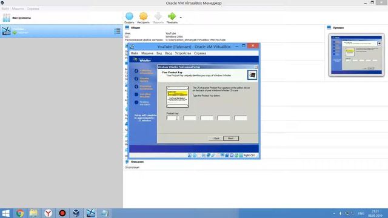Click the last taskbar application icon

[x=105, y=213]
